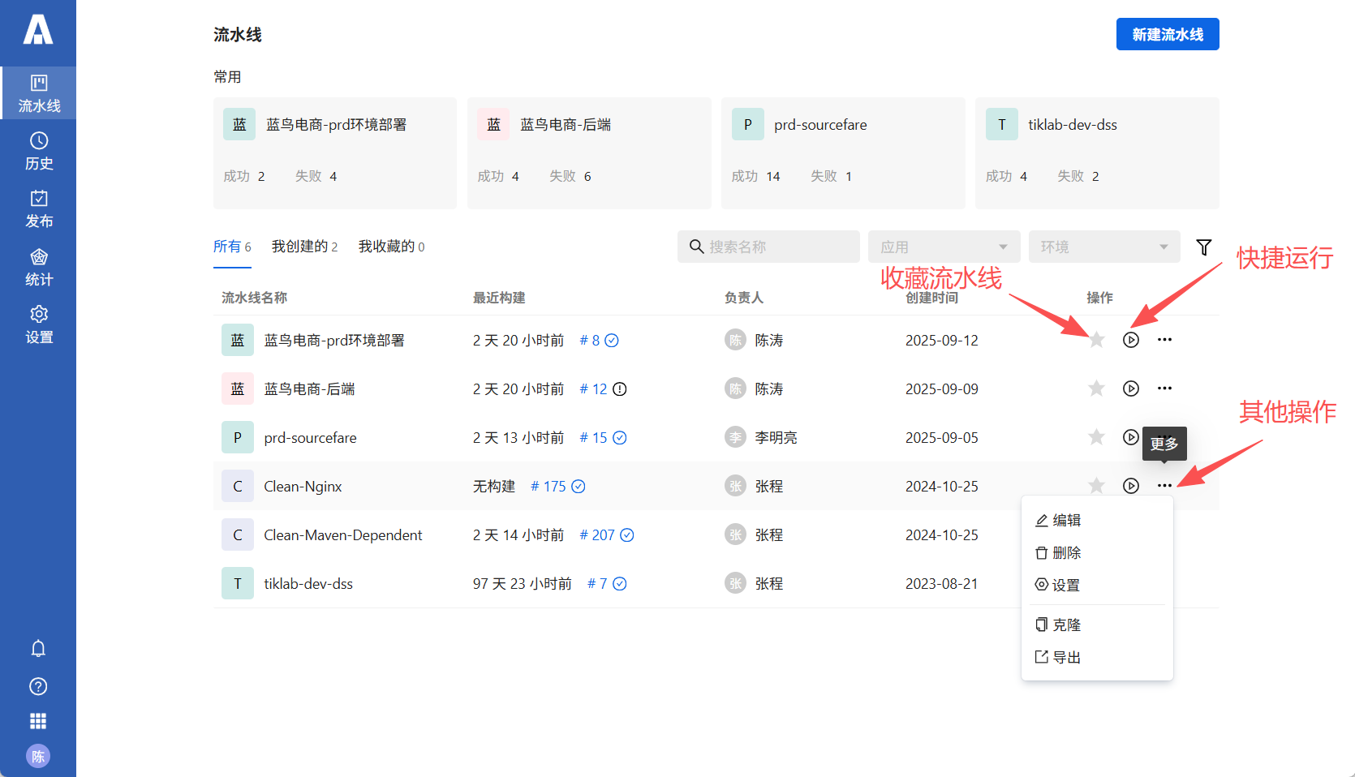1355x777 pixels.
Task: Run the Clean-Nginx pipeline with quick run
Action: 1130,485
